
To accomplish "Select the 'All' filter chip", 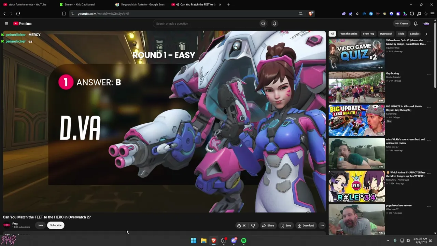I will 332,34.
